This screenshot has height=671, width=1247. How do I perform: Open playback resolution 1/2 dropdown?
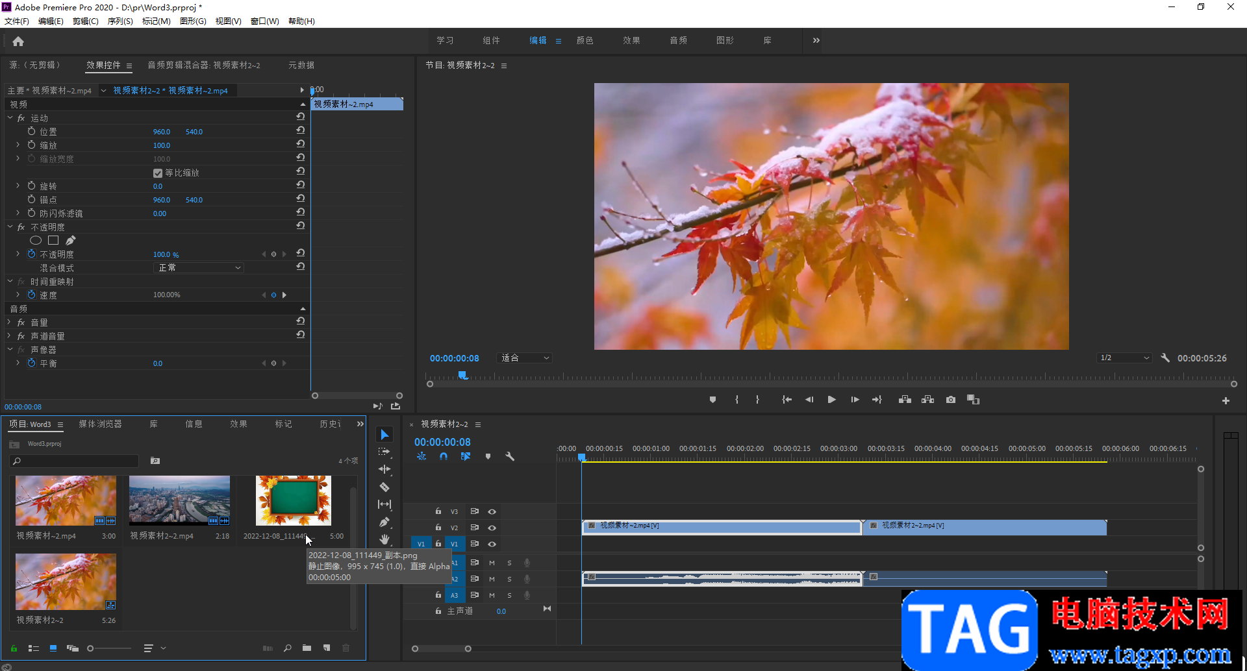1124,358
